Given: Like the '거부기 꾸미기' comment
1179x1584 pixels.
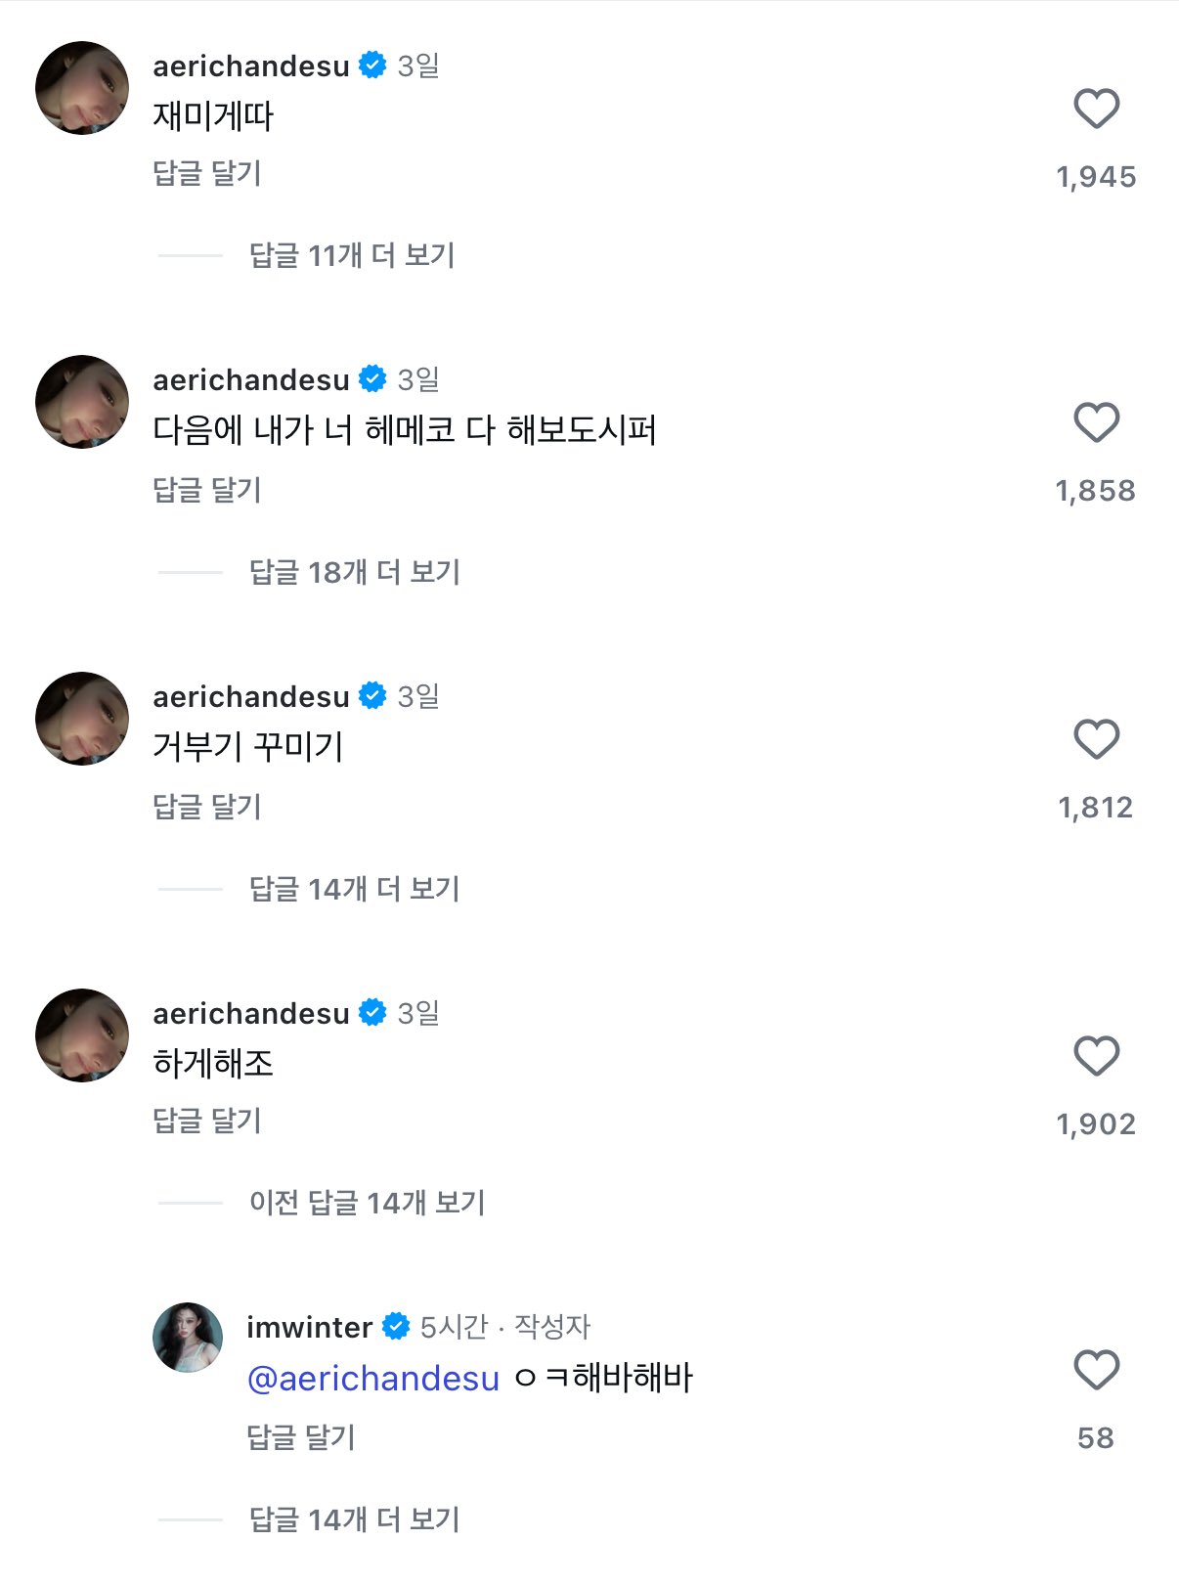Looking at the screenshot, I should 1096,739.
